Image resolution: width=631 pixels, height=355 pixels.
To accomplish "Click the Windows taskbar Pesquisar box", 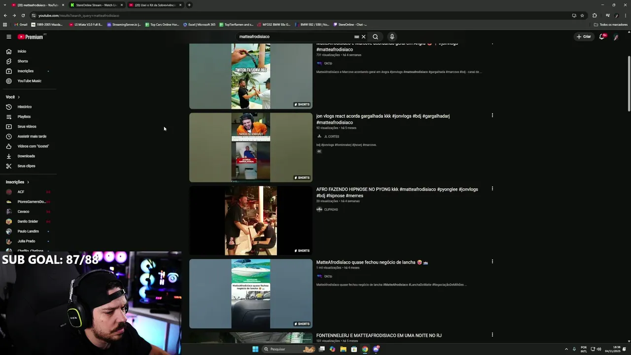I will tap(288, 349).
